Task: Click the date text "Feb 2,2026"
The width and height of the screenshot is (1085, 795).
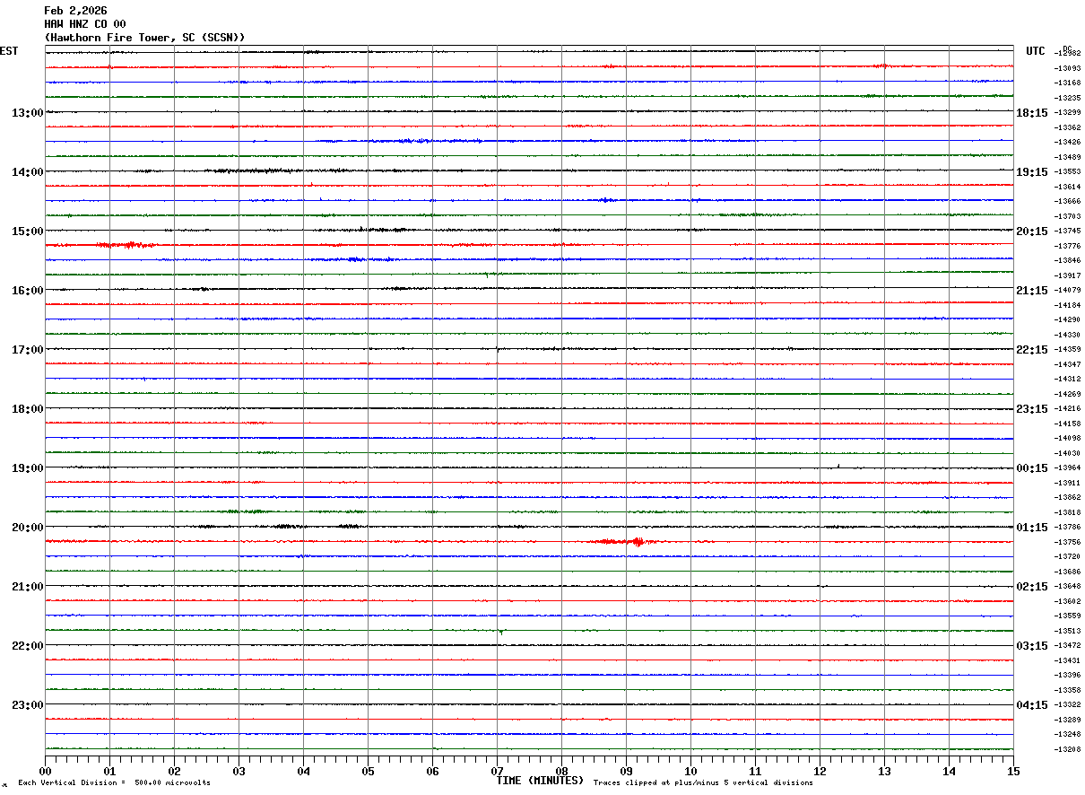Action: coord(75,11)
